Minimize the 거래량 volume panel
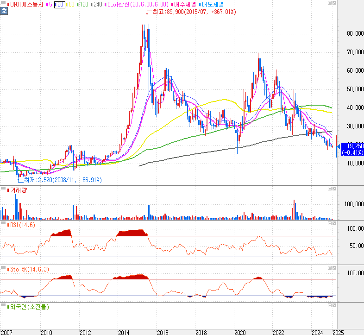 tap(330, 189)
